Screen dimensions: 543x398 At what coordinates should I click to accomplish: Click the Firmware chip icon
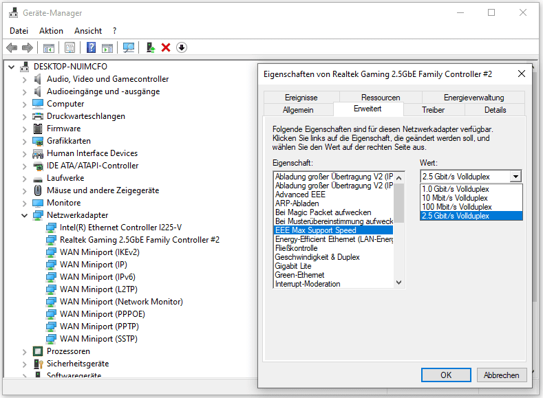tap(38, 129)
